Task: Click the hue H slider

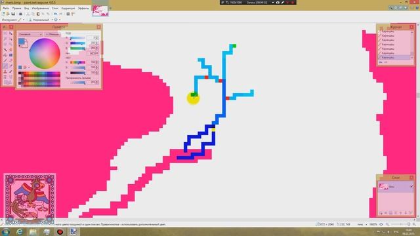Action: [77, 62]
